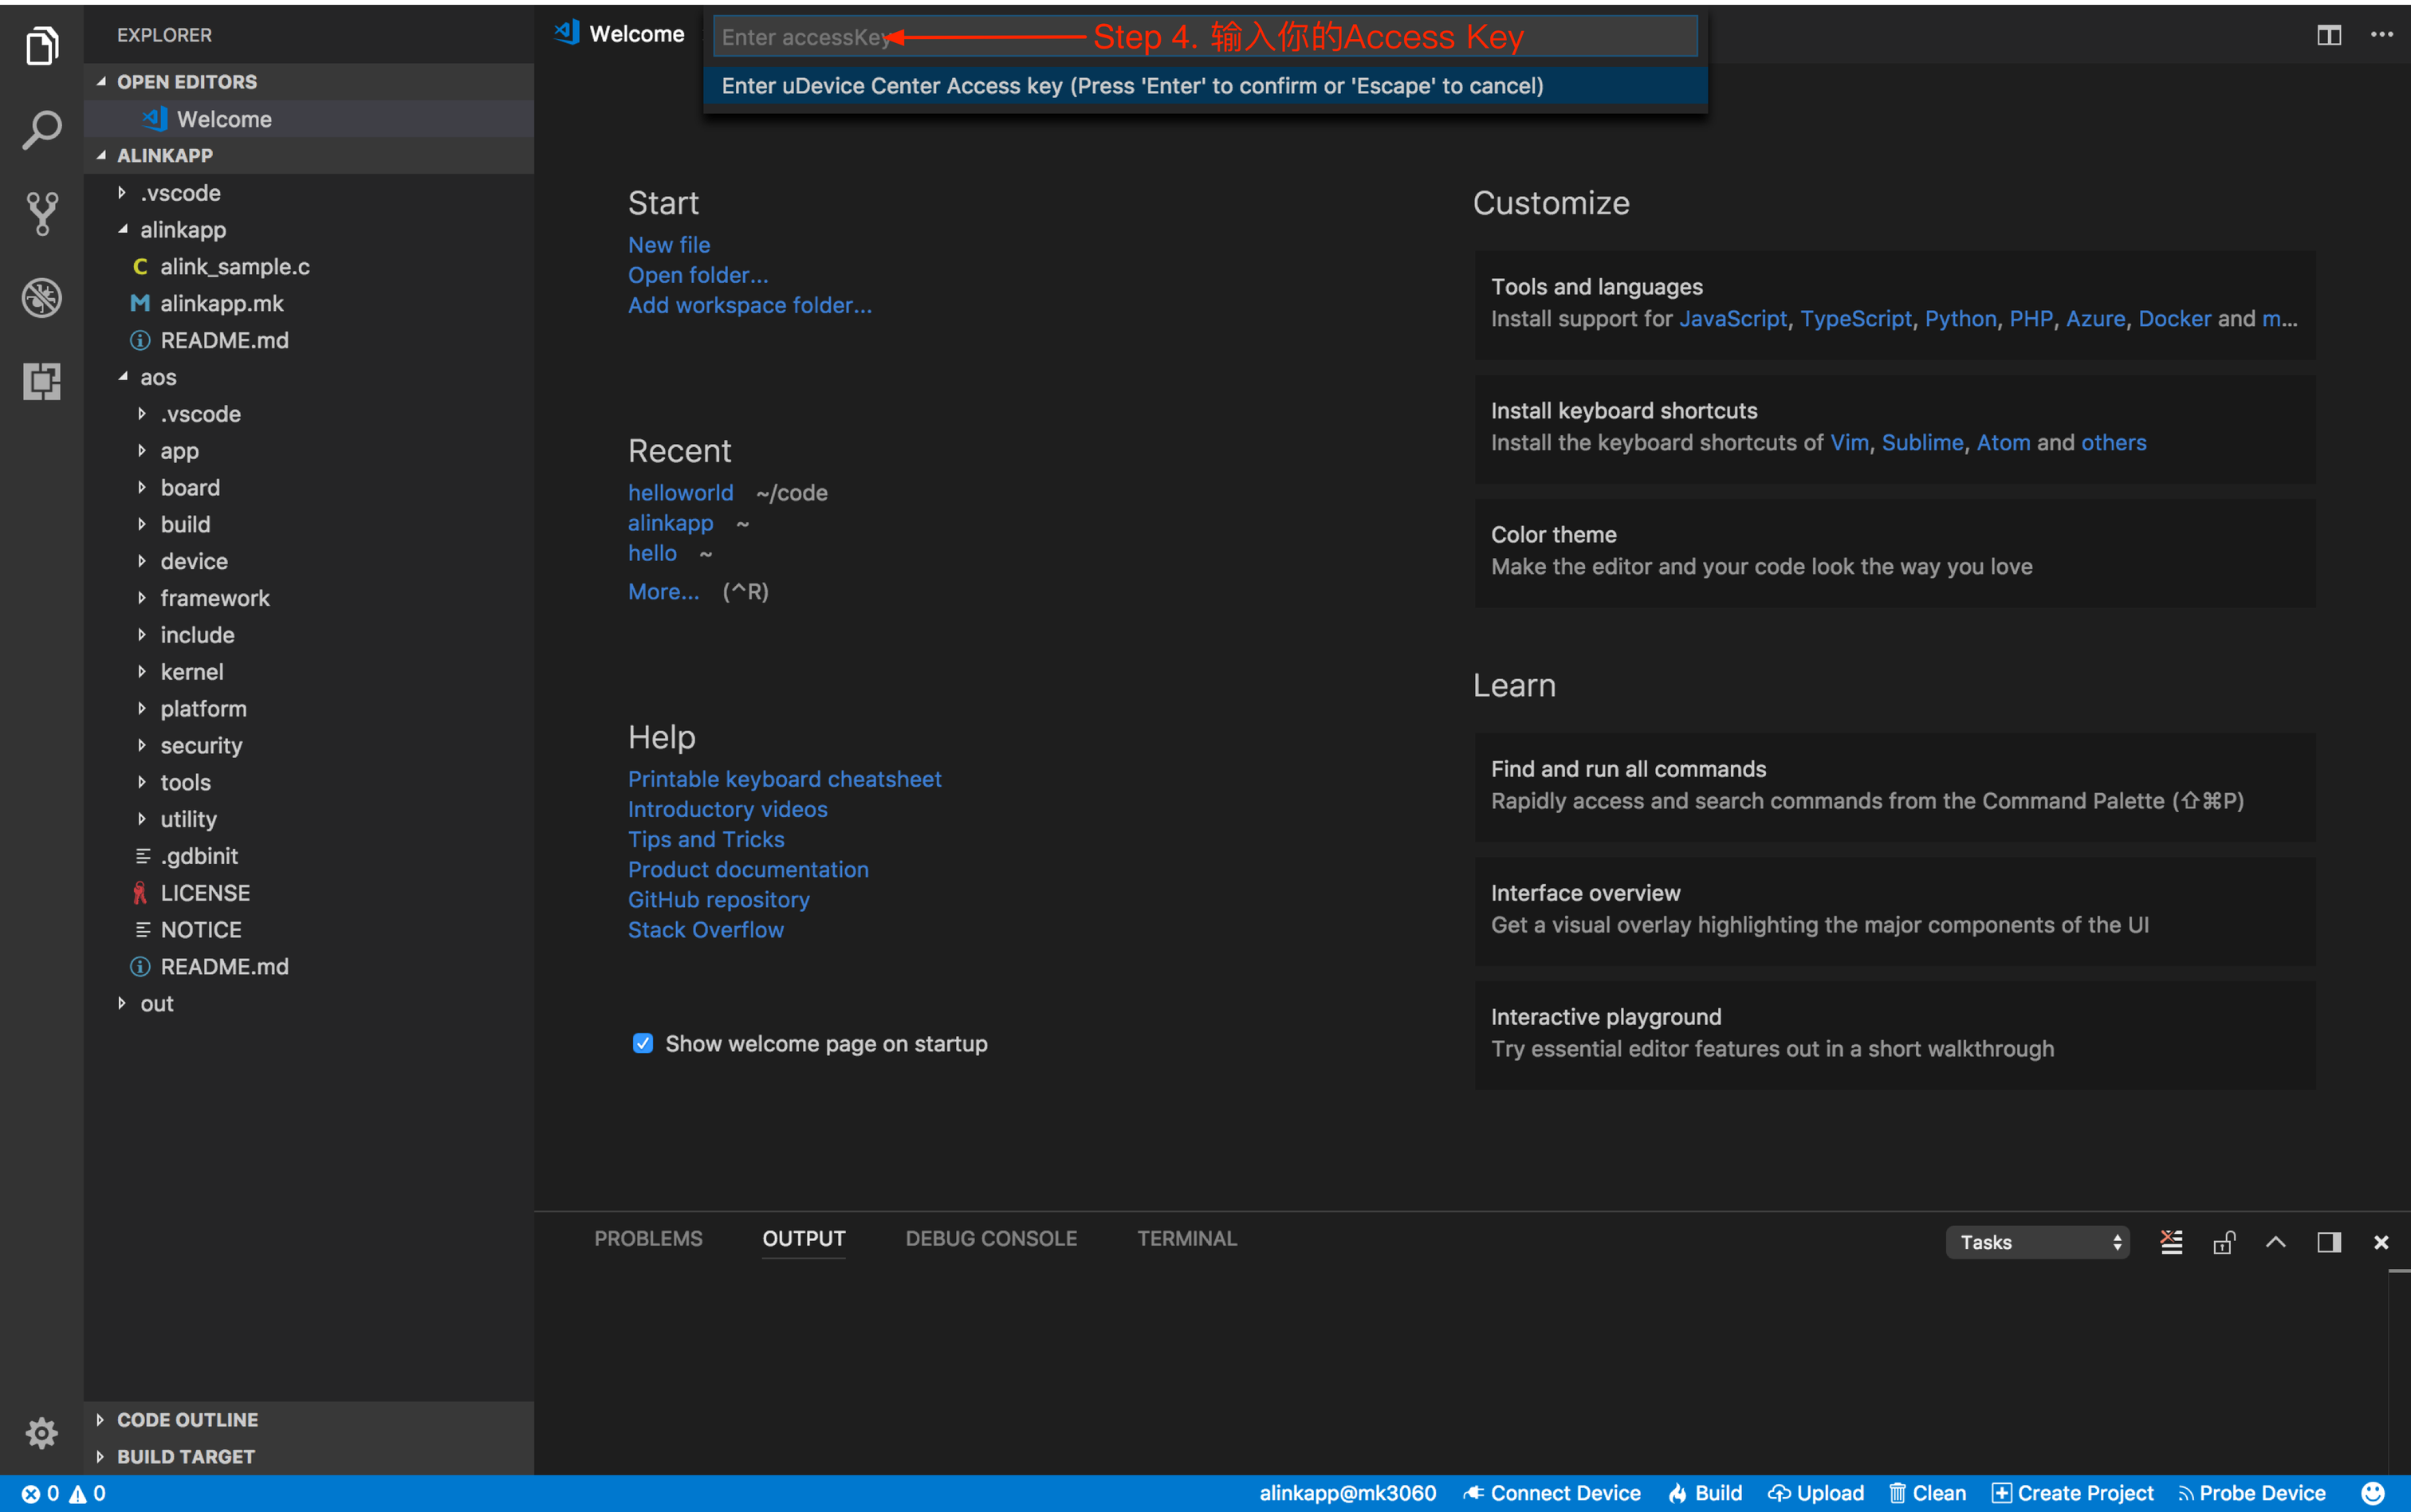The height and width of the screenshot is (1512, 2411).
Task: Toggle panel position to the right
Action: click(2328, 1242)
